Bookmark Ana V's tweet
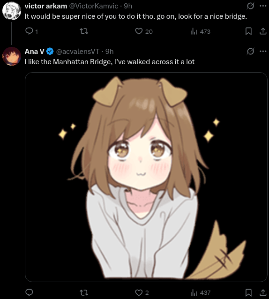This screenshot has width=269, height=299. pos(248,292)
